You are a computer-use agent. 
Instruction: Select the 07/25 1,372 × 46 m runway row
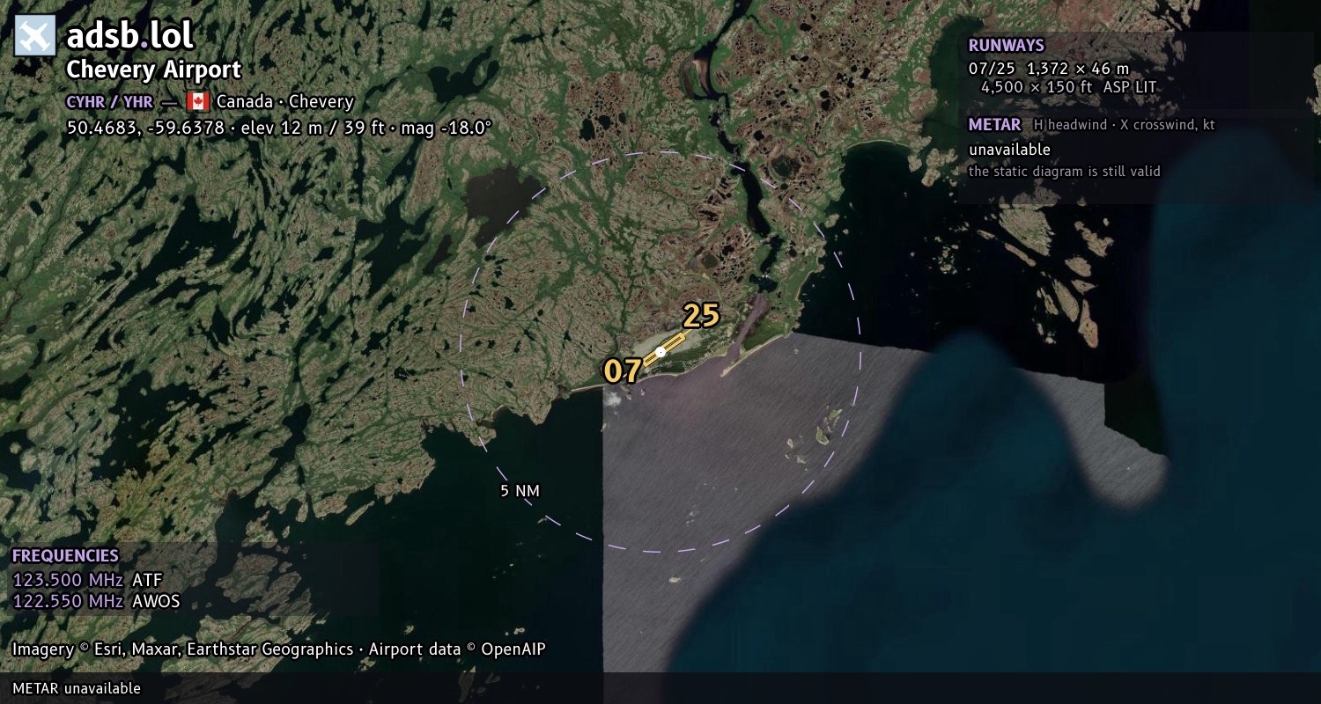[1049, 69]
